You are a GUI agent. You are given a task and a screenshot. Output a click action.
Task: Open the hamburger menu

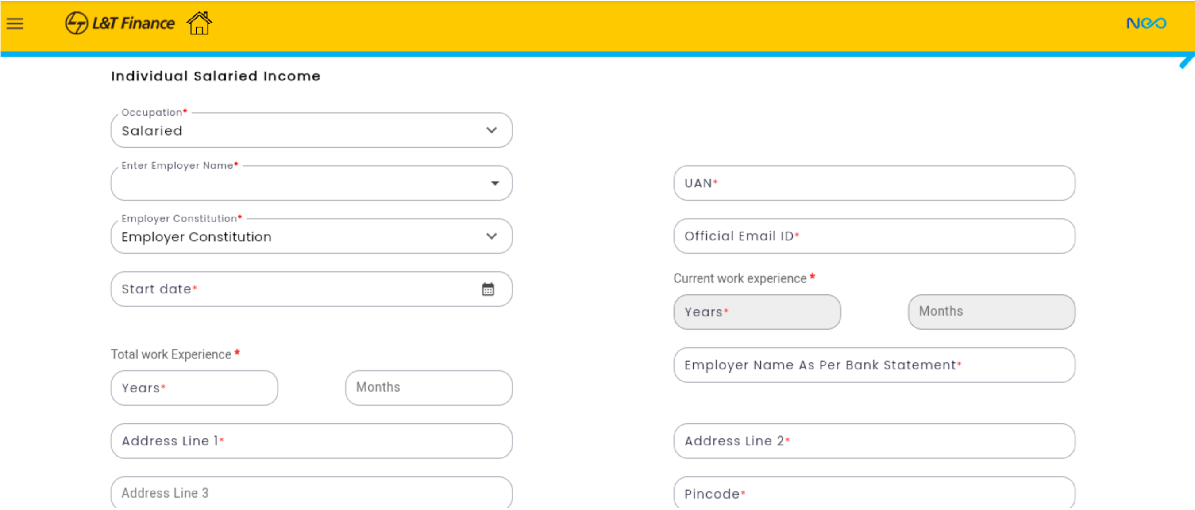click(15, 23)
